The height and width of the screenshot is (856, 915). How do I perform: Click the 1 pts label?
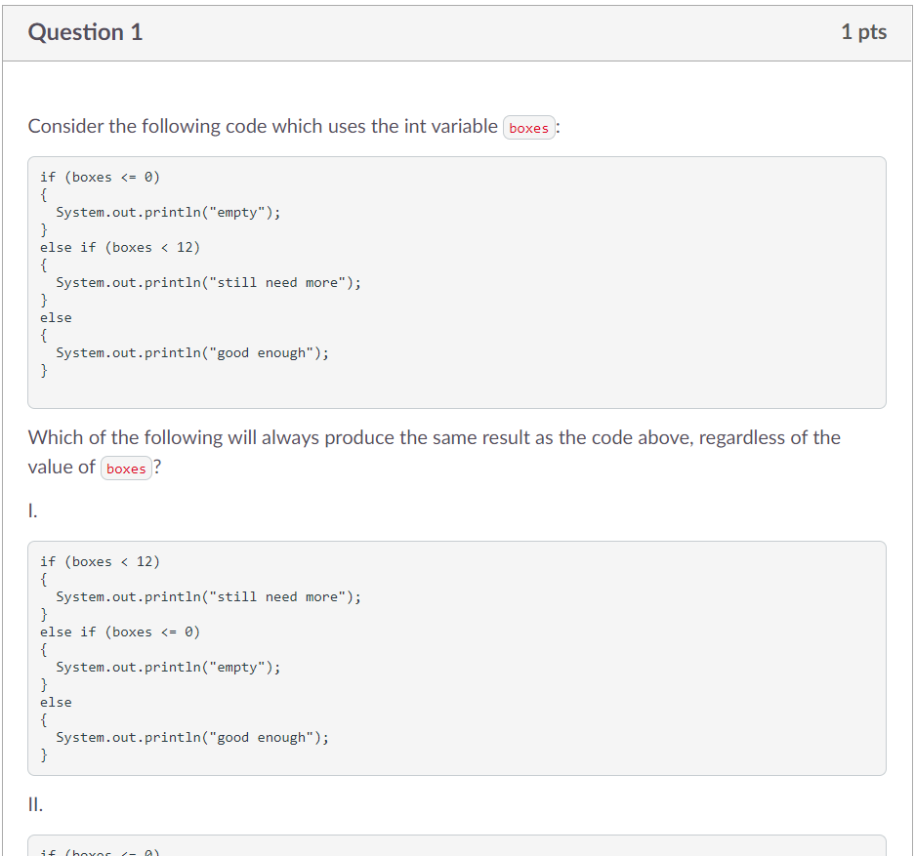pos(863,31)
